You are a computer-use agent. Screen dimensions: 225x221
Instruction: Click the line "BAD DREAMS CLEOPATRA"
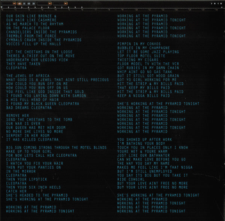click(29, 107)
